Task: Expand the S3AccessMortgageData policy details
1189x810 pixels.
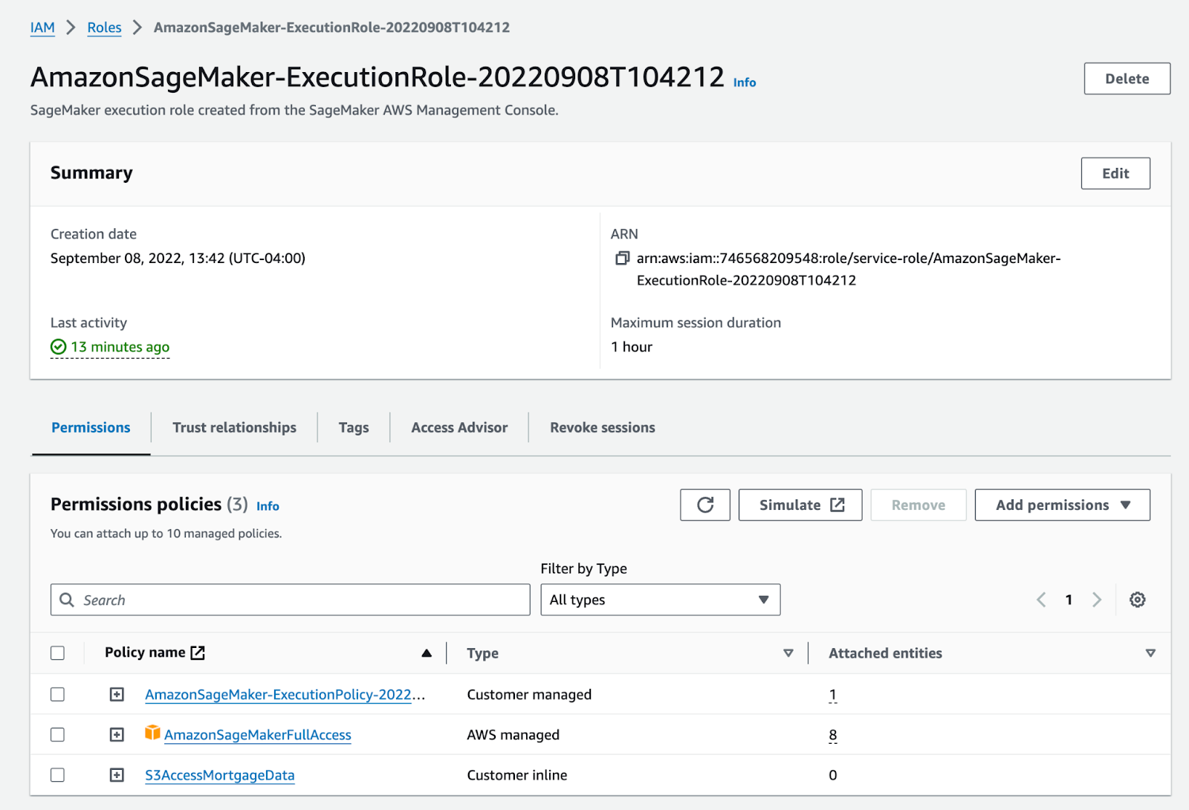Action: pyautogui.click(x=117, y=774)
